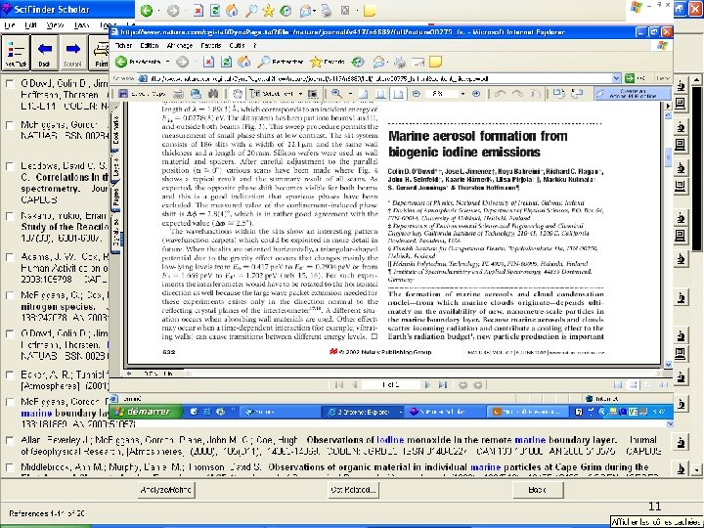
Task: Tick the checkbox for the Nakano, Yukio reference
Action: (x=10, y=216)
